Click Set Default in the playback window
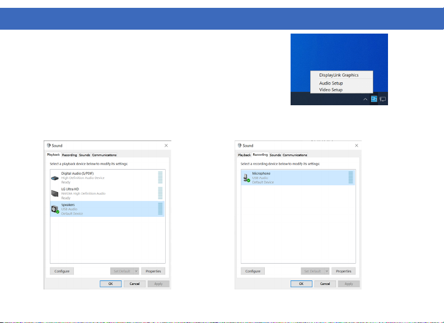 [x=121, y=271]
